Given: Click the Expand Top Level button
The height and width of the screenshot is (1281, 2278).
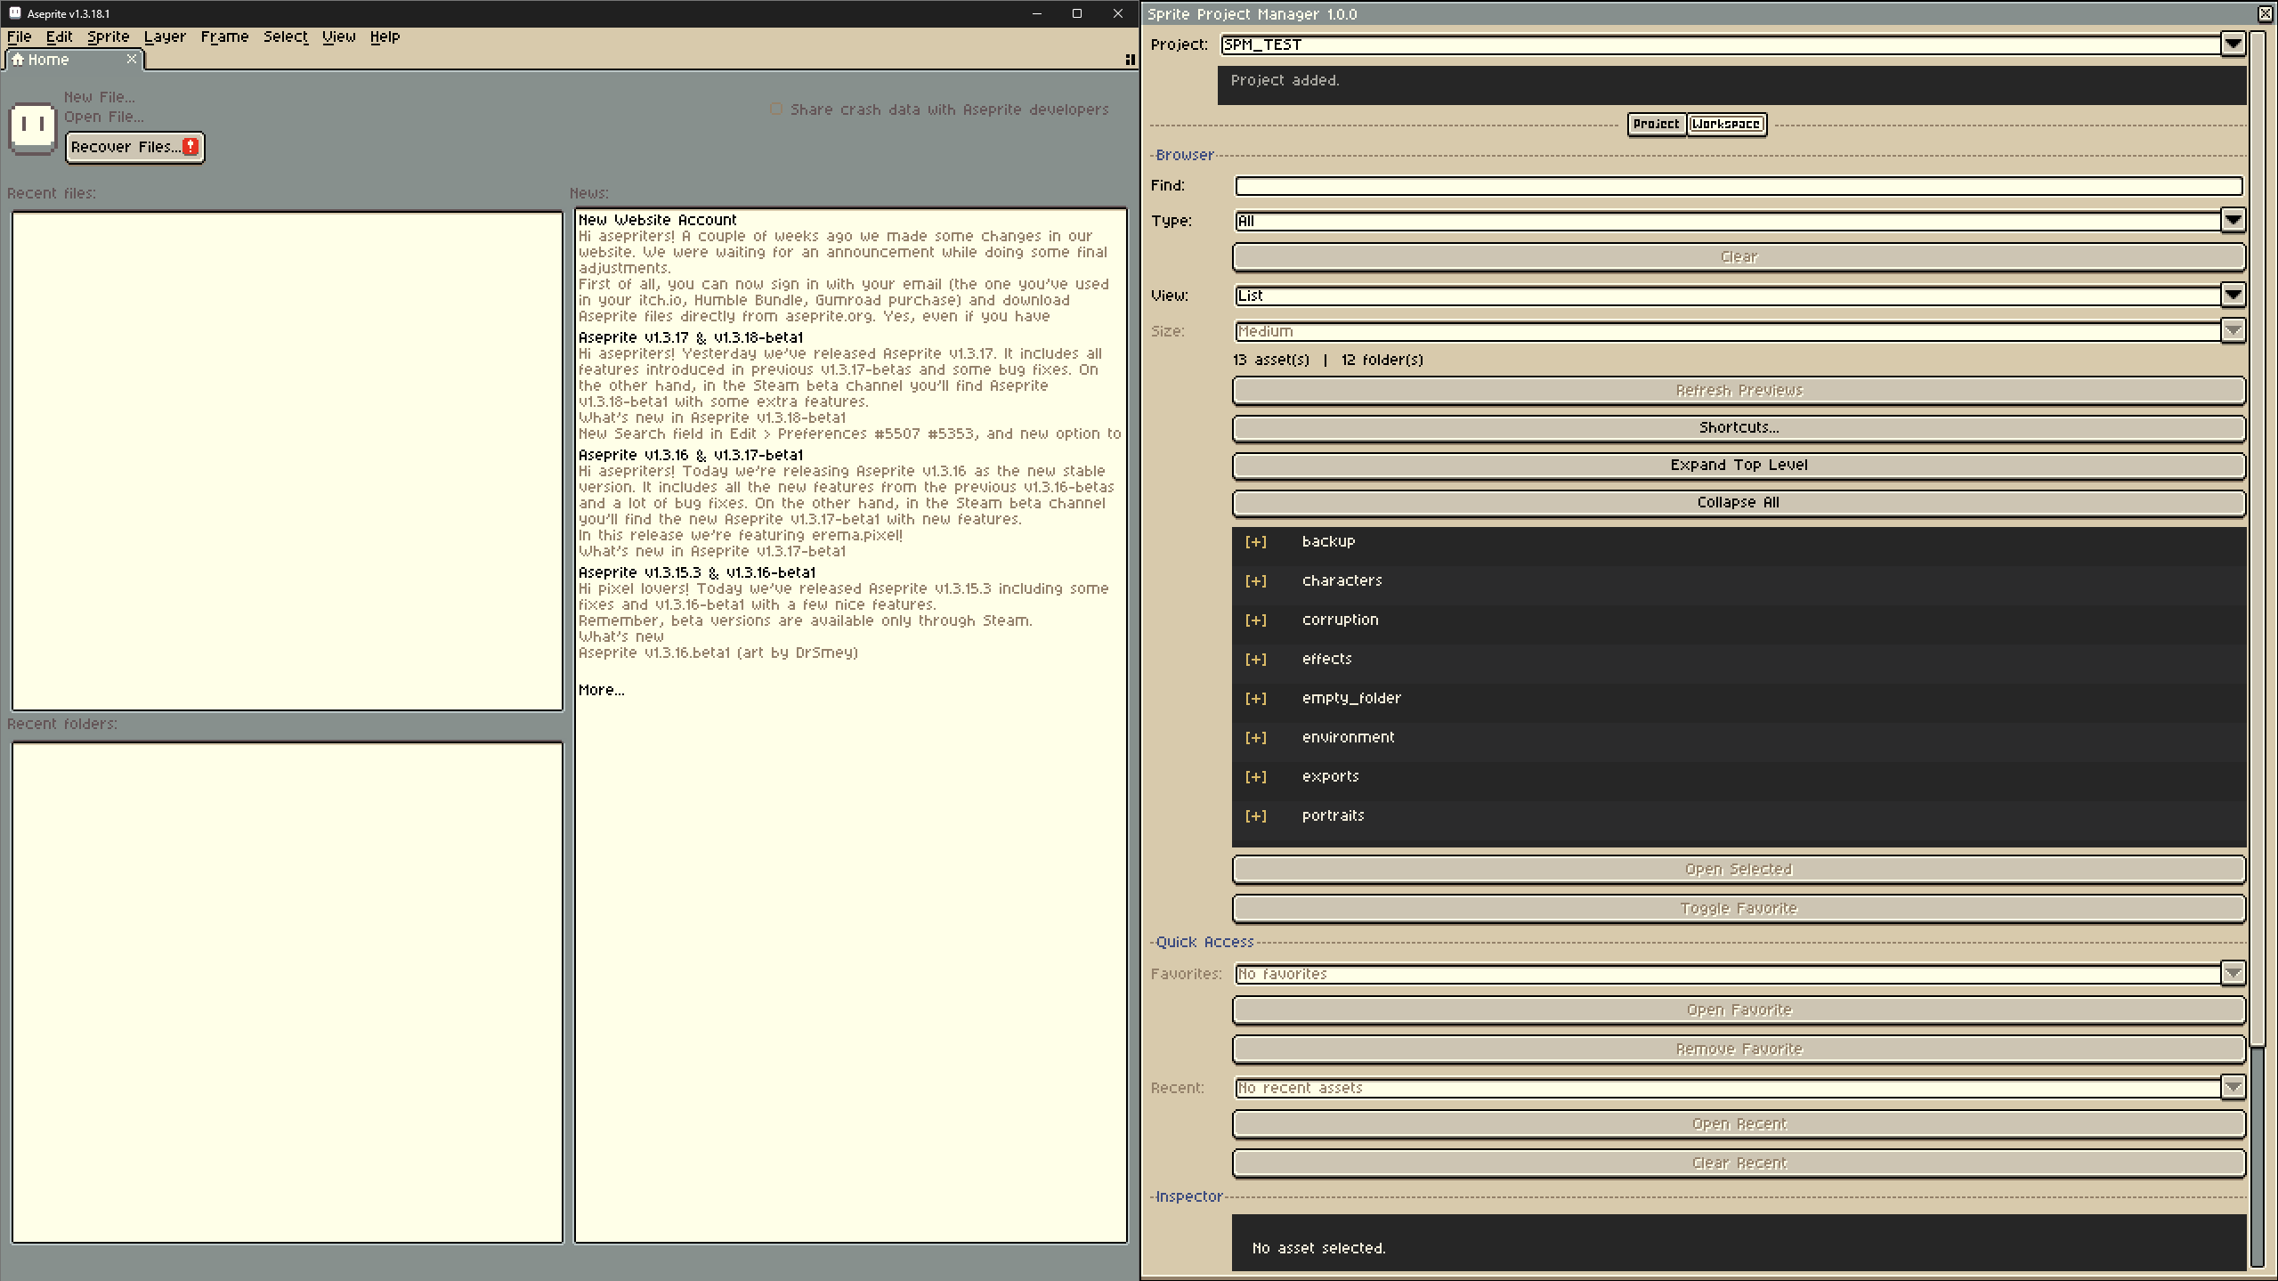Looking at the screenshot, I should click(1739, 466).
